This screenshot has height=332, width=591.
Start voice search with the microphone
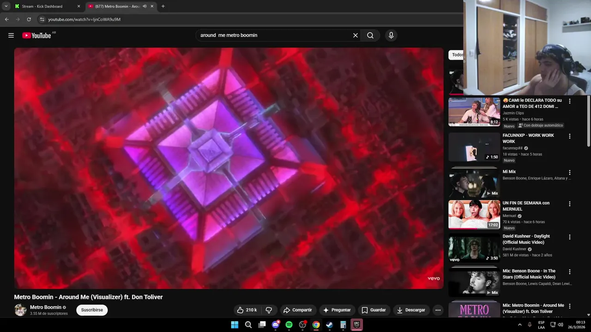coord(391,36)
